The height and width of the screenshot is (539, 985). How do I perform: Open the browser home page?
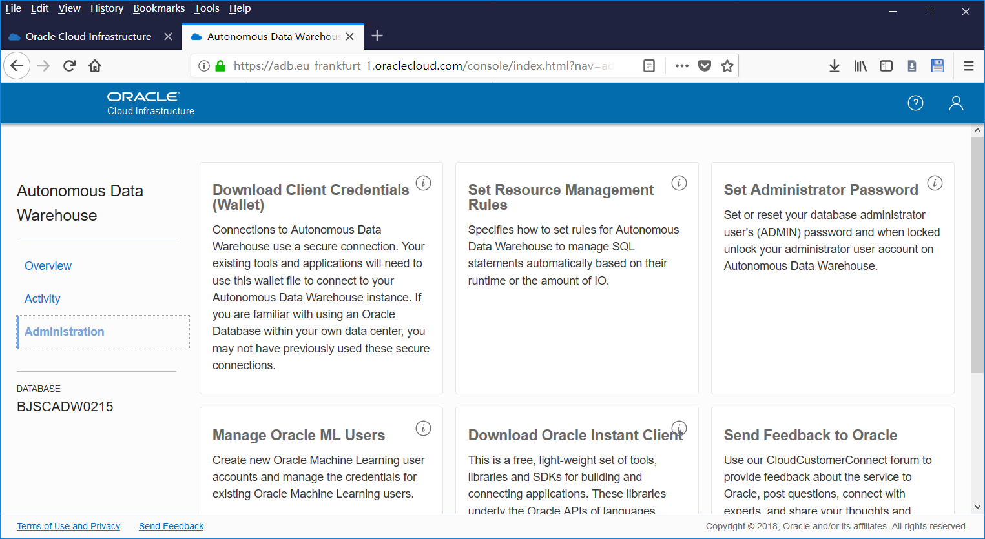(95, 66)
